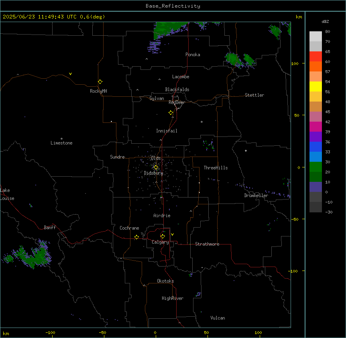346x338 pixels.
Task: Click the RockyMH label
Action: point(98,91)
